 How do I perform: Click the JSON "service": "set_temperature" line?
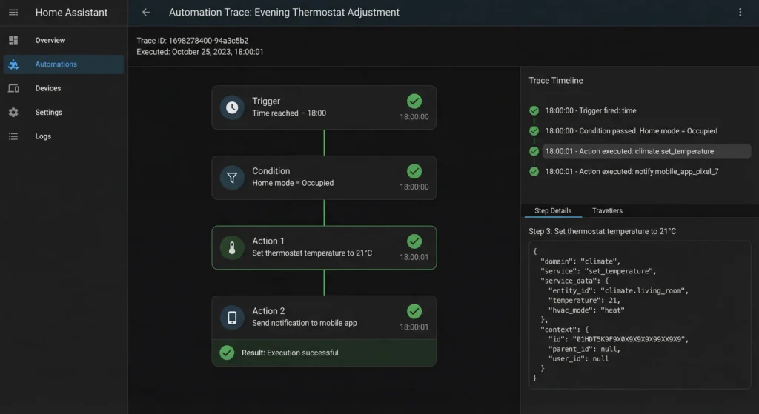pyautogui.click(x=598, y=271)
